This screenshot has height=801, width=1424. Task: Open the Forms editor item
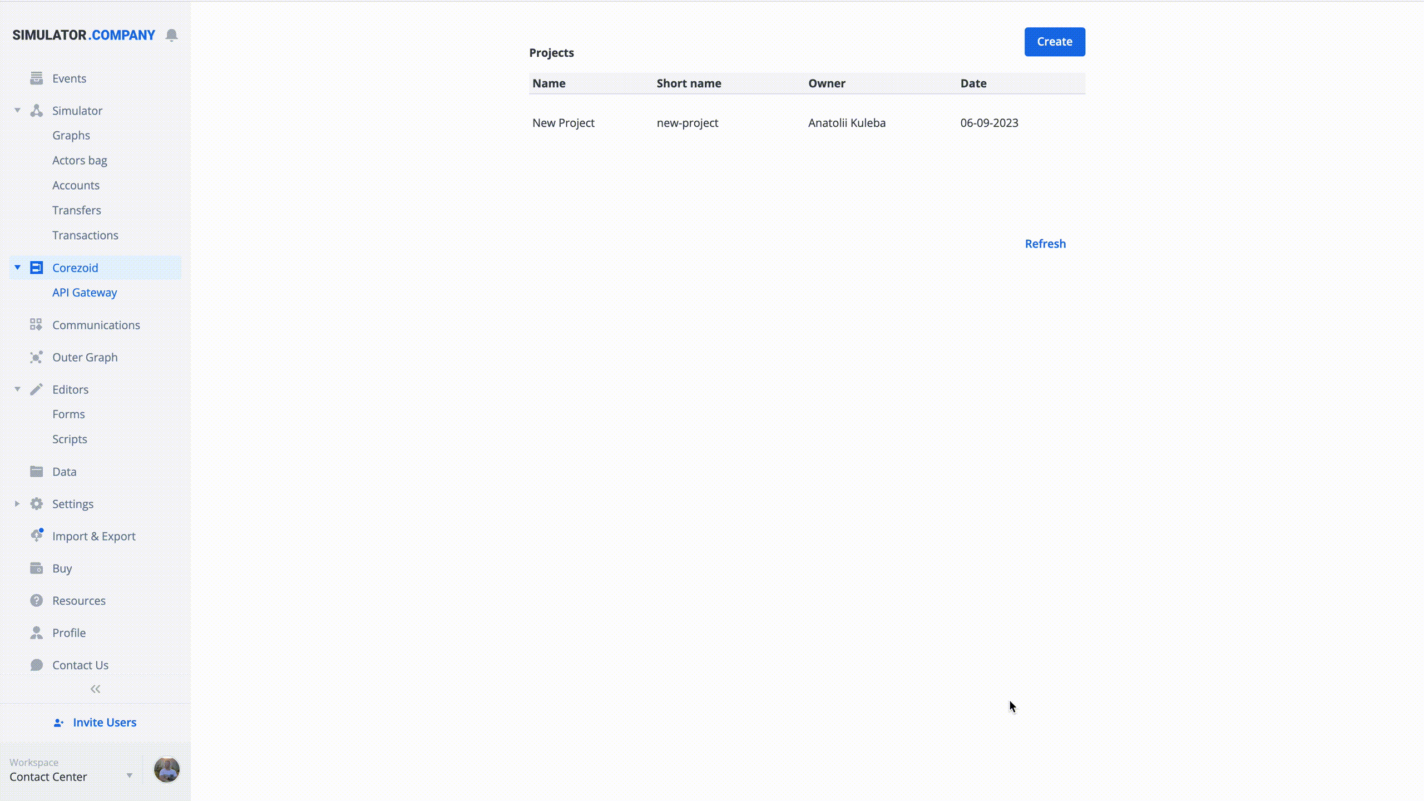click(x=68, y=414)
